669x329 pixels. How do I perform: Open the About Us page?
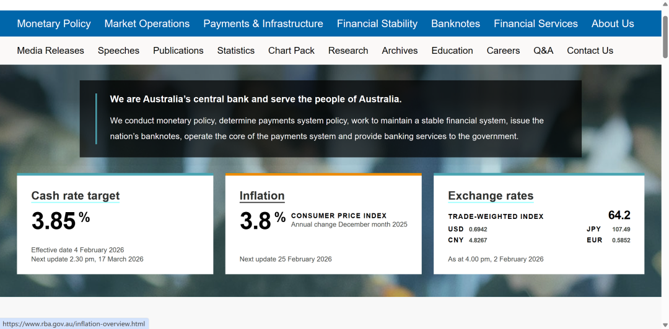click(x=613, y=23)
